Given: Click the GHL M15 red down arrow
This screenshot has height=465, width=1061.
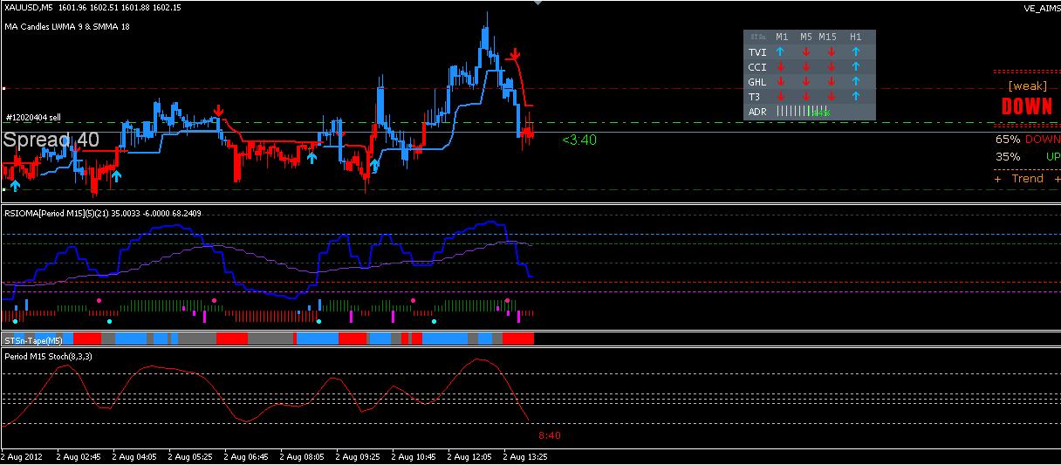Looking at the screenshot, I should (x=831, y=82).
